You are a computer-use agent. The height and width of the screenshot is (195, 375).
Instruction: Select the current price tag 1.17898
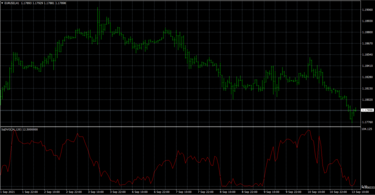pyautogui.click(x=367, y=110)
